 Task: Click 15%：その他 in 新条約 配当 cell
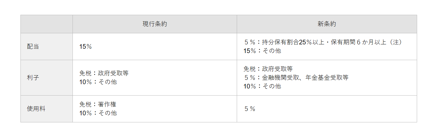click(x=262, y=51)
